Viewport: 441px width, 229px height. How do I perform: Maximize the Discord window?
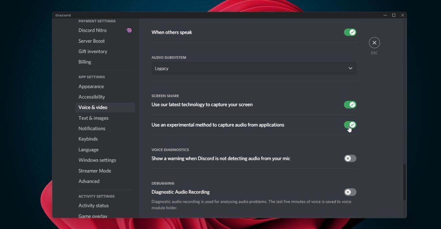394,15
